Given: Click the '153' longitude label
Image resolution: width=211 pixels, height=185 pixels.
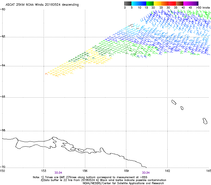Looking at the screenshot, I should 44,171.
